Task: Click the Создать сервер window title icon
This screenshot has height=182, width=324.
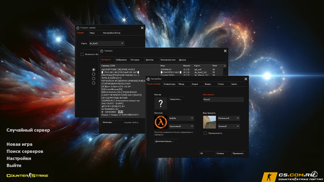Action: 78,28
